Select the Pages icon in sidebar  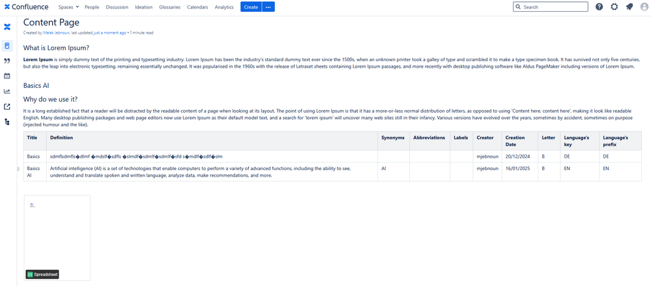tap(7, 45)
